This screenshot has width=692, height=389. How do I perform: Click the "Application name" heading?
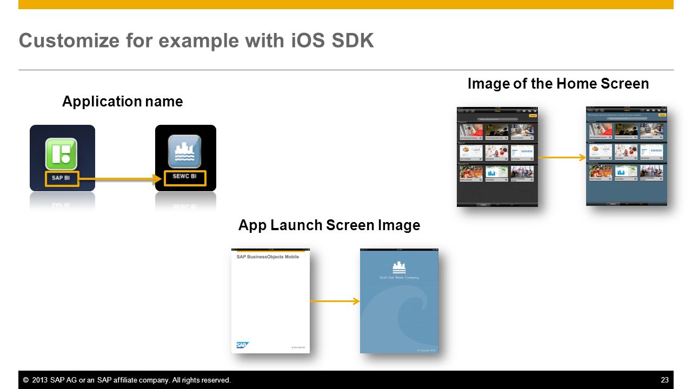pos(123,102)
